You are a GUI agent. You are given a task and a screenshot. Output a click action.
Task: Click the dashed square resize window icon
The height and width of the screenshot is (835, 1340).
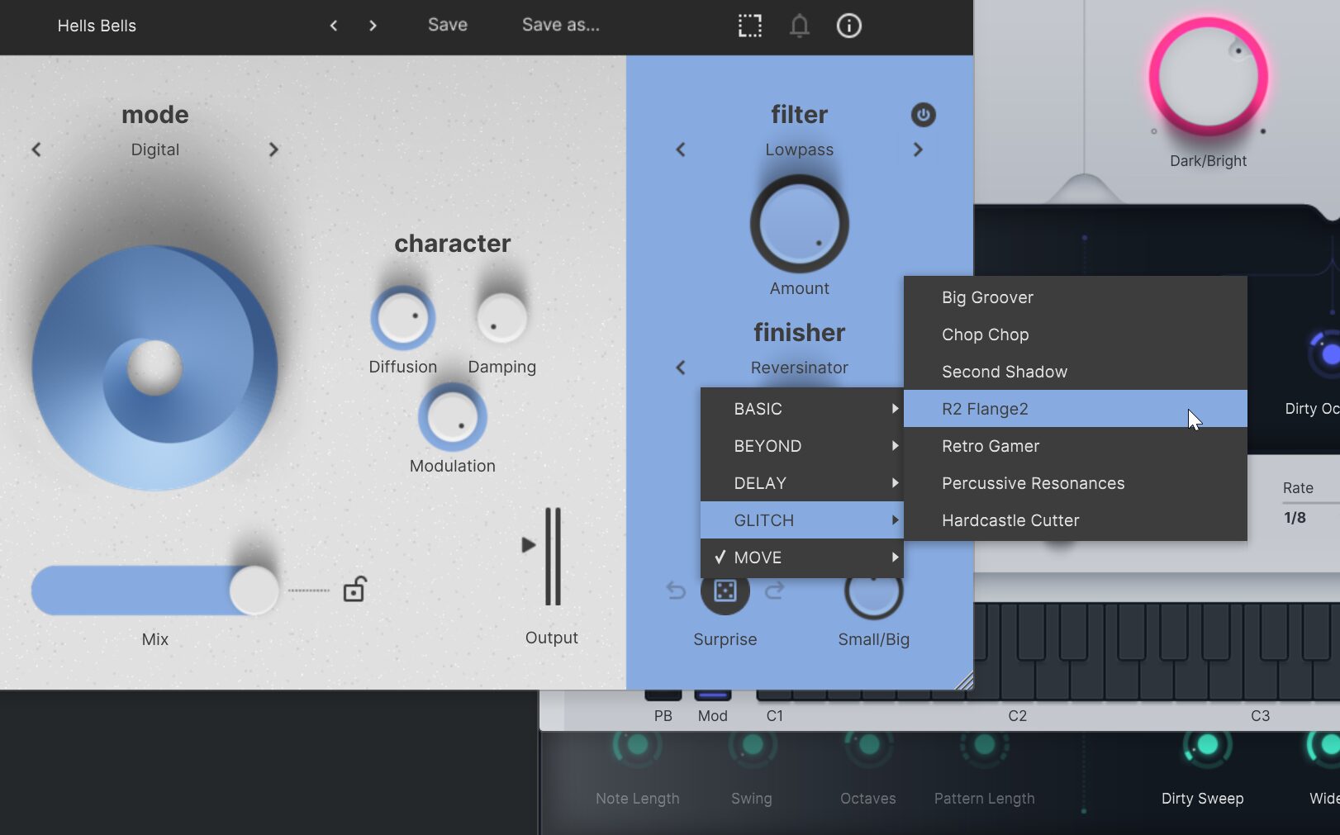[750, 26]
